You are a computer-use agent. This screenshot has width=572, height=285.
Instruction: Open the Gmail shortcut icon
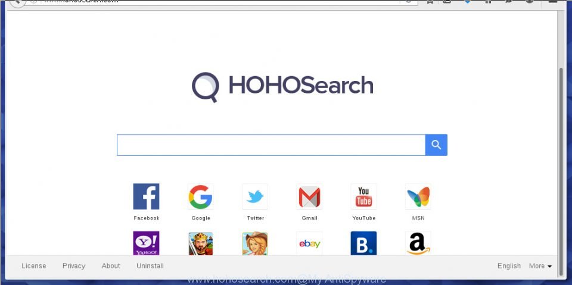click(x=309, y=196)
